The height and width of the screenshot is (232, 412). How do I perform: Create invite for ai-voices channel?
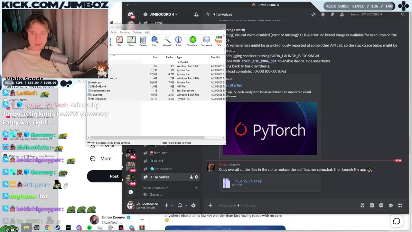pyautogui.click(x=191, y=177)
